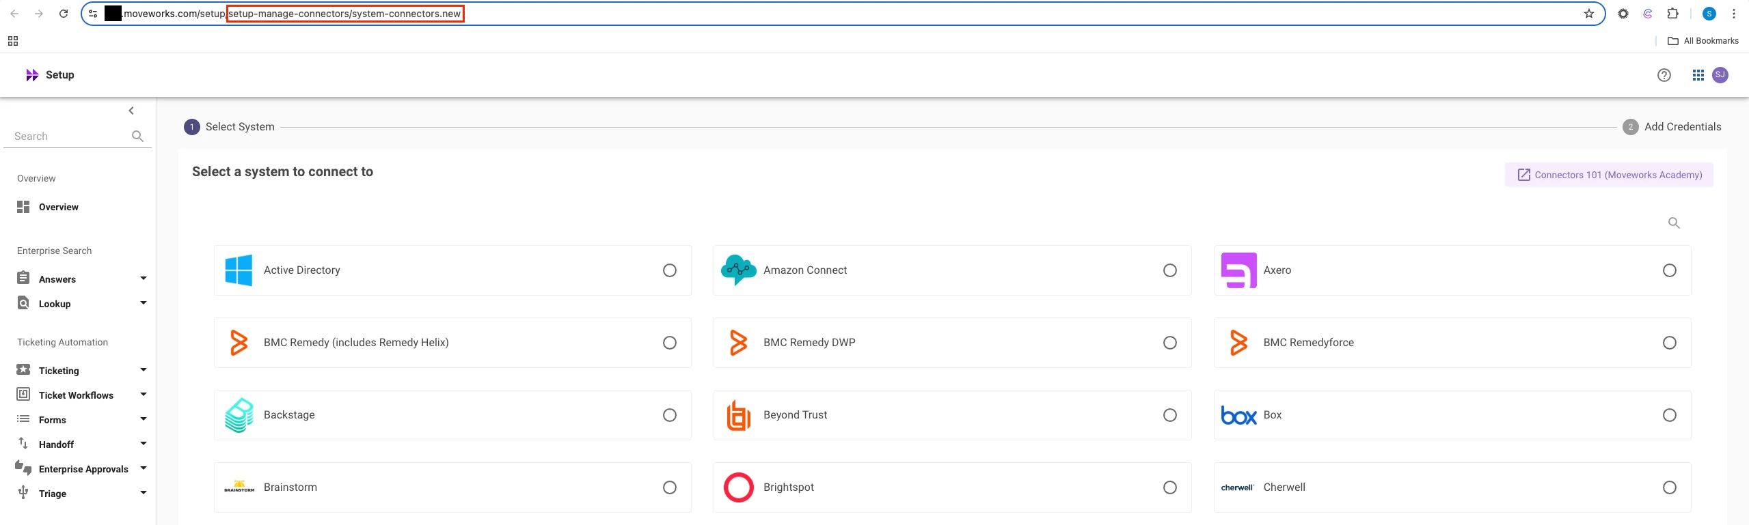Expand the Answers dropdown arrow
Screen dimensions: 1749x525
[144, 279]
